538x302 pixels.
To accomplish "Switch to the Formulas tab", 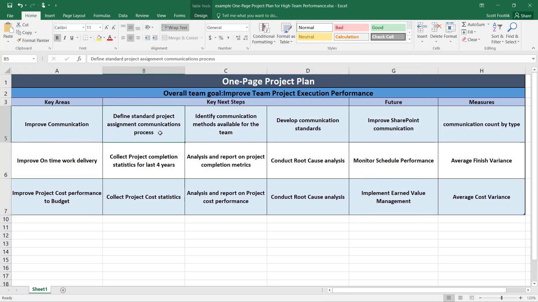I will [x=102, y=16].
